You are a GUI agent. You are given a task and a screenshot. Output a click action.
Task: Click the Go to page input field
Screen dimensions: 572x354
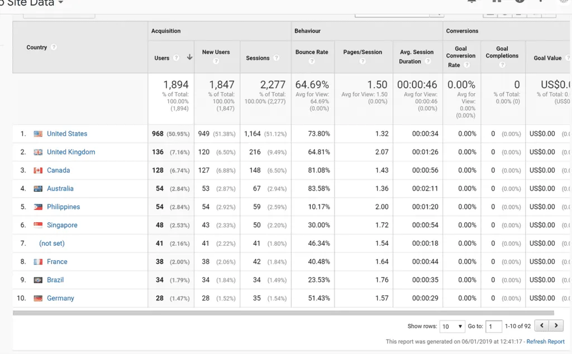click(x=494, y=326)
